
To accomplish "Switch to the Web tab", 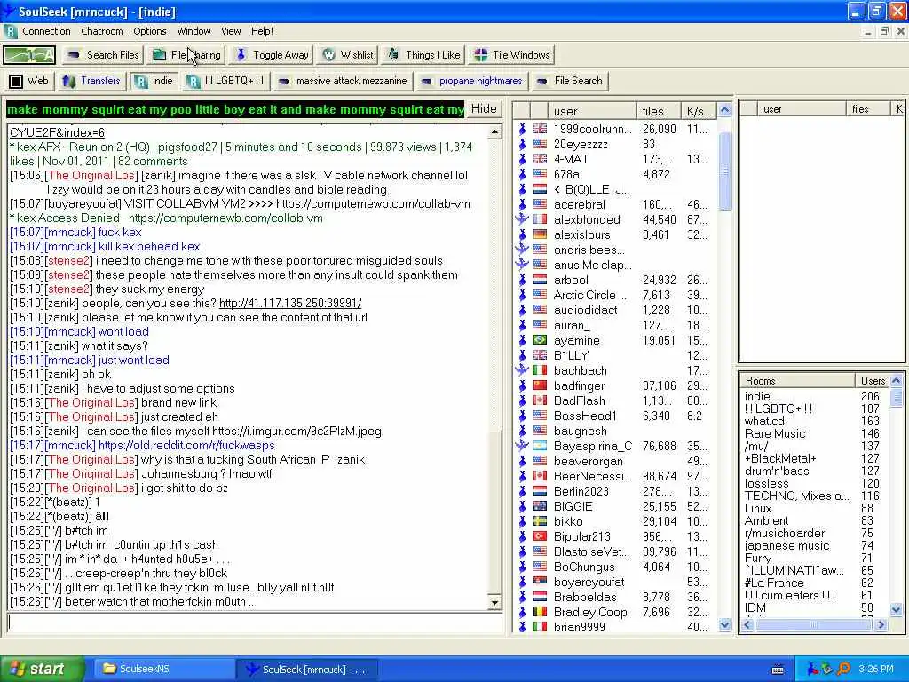I will [29, 81].
